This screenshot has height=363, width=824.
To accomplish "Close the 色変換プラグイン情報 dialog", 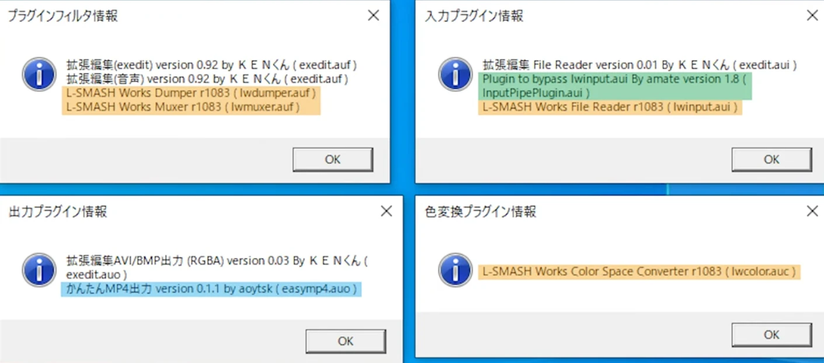I will pyautogui.click(x=812, y=211).
